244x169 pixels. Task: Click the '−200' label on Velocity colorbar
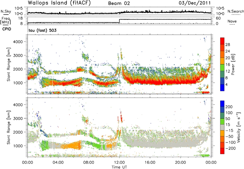[231, 148]
